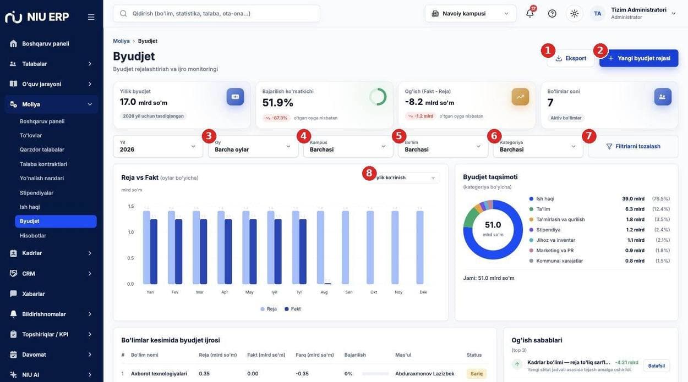Click the Qidirish search input field
The height and width of the screenshot is (382, 688).
pos(216,13)
